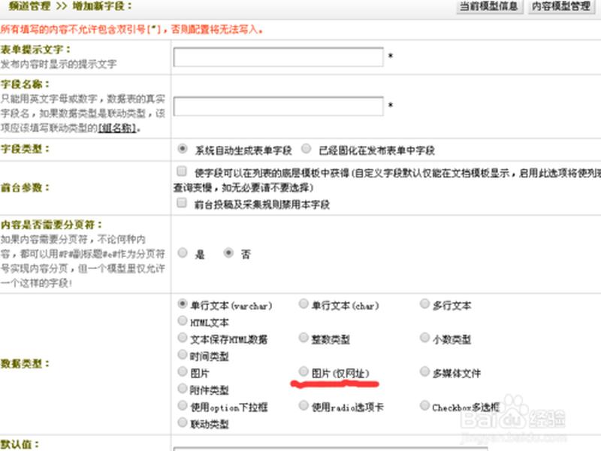Choose 联动类型 data type
601x451 pixels.
(183, 422)
